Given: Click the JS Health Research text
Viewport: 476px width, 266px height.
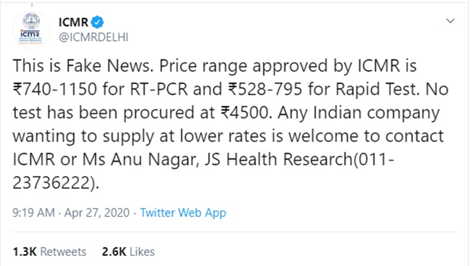Looking at the screenshot, I should click(279, 159).
